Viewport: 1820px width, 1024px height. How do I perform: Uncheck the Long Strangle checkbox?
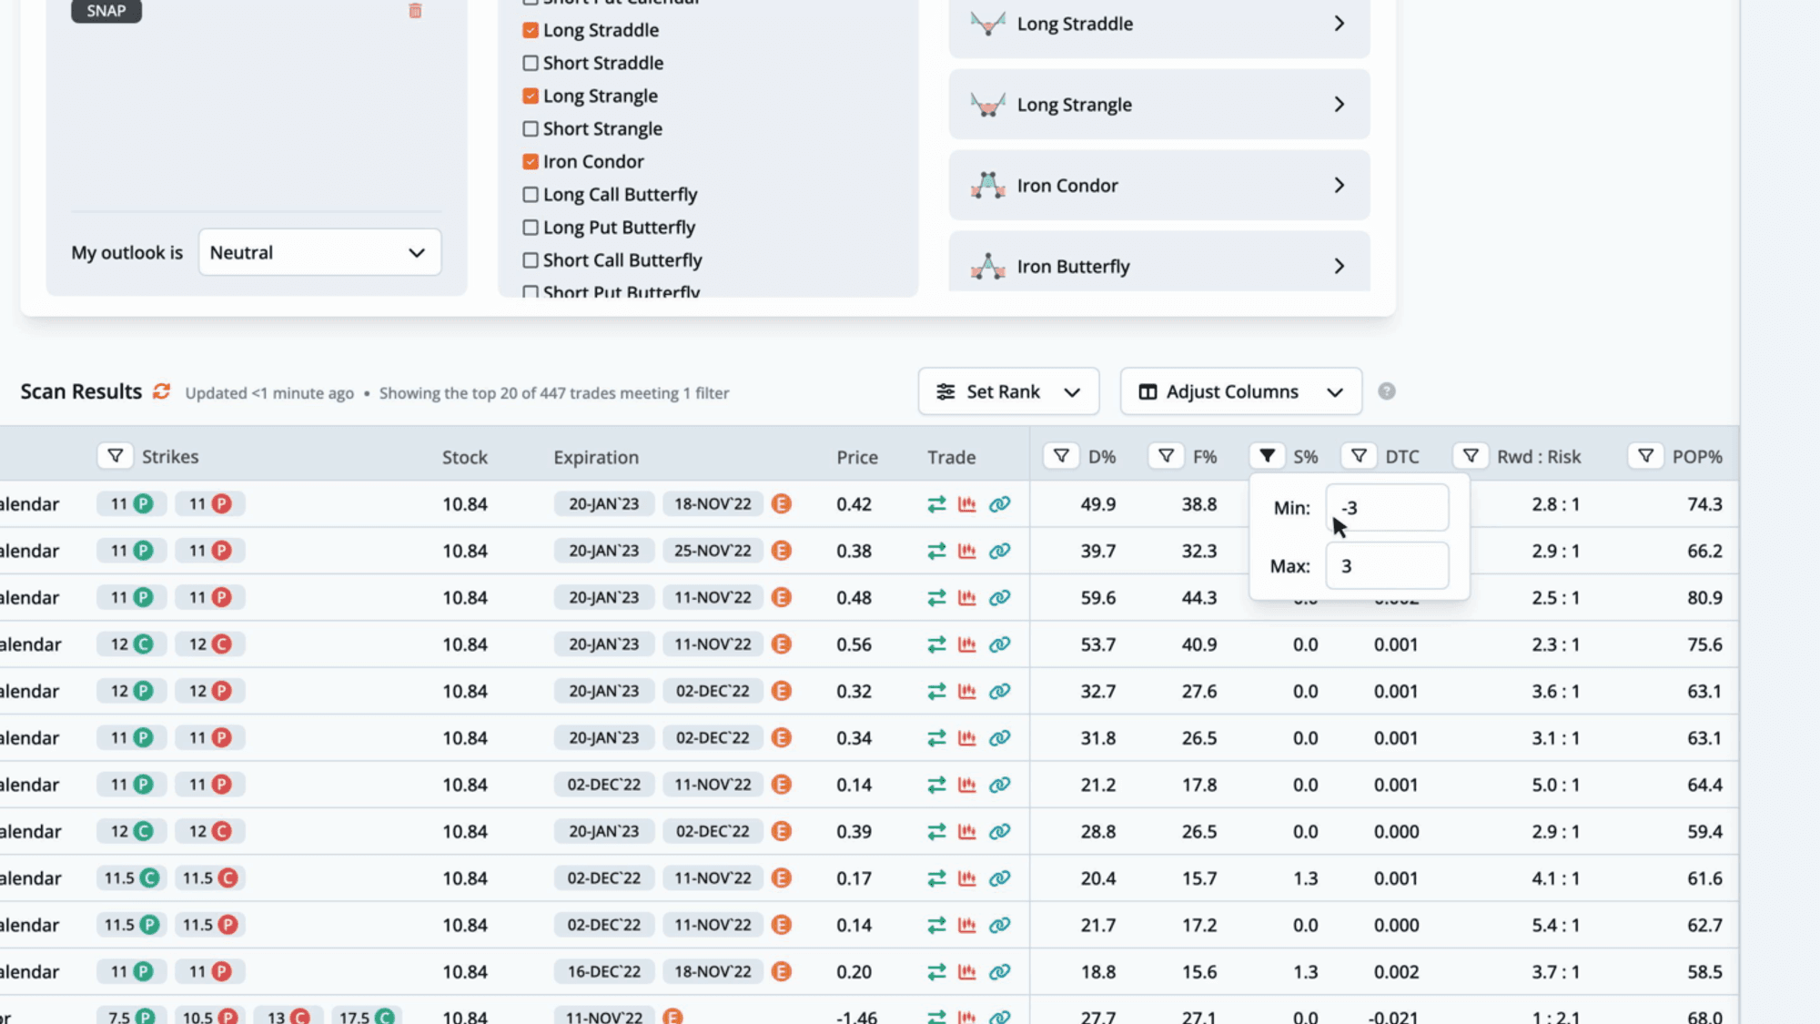click(531, 96)
